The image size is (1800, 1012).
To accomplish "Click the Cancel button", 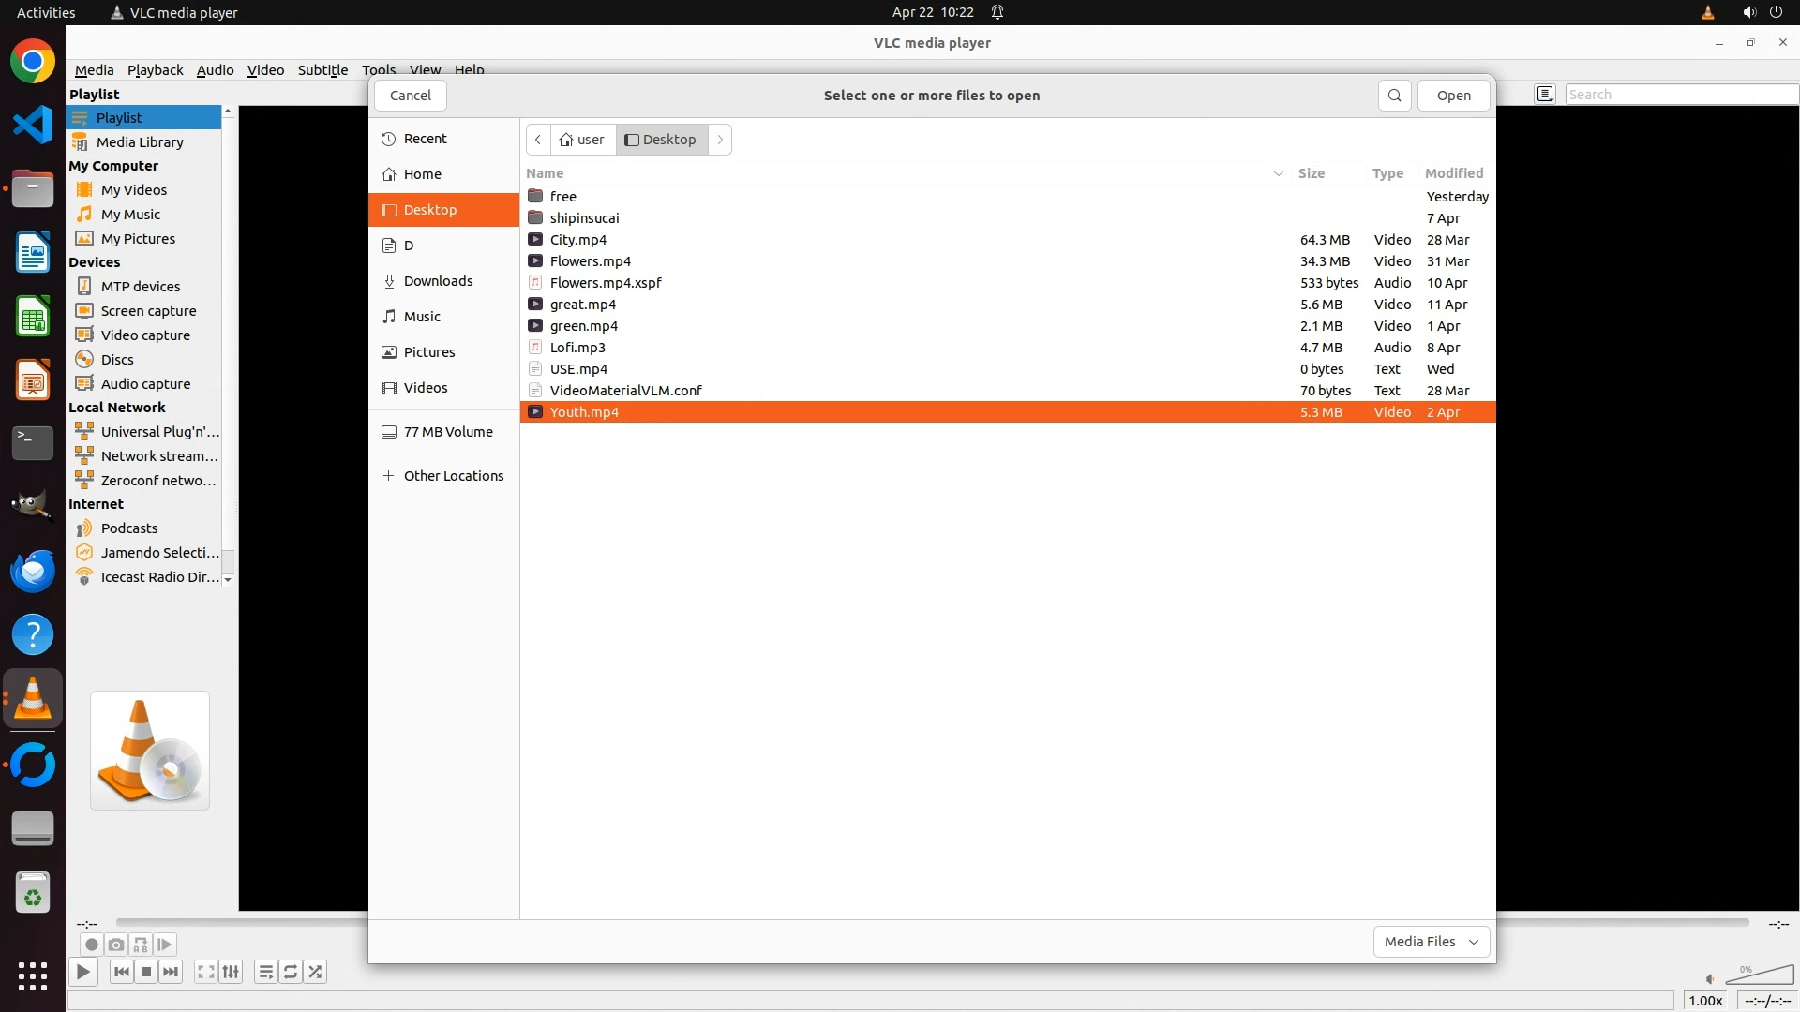I will [410, 96].
